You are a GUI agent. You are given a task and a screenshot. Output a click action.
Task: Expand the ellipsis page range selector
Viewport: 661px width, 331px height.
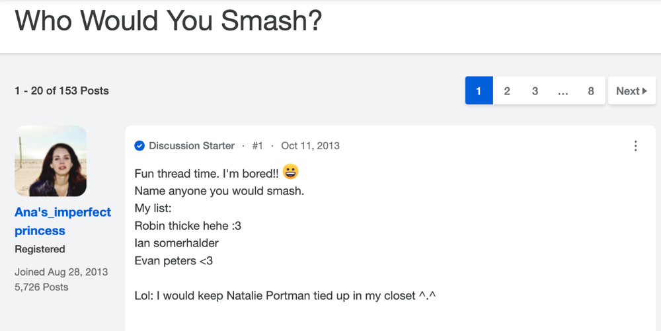[563, 91]
